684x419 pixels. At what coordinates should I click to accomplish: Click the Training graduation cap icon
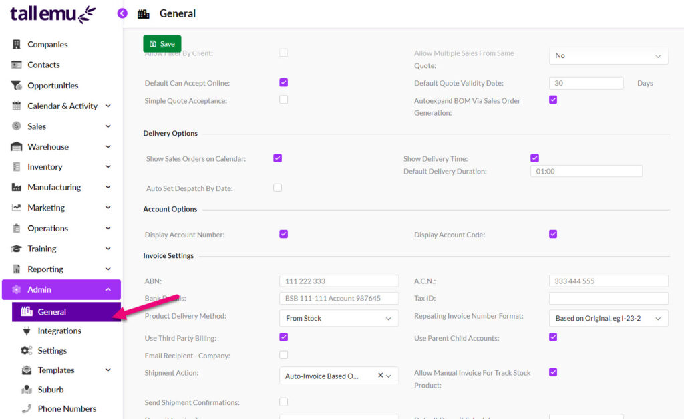(x=17, y=249)
